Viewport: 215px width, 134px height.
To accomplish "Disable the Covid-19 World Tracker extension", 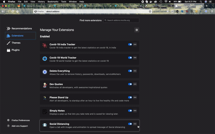I will (130, 58).
